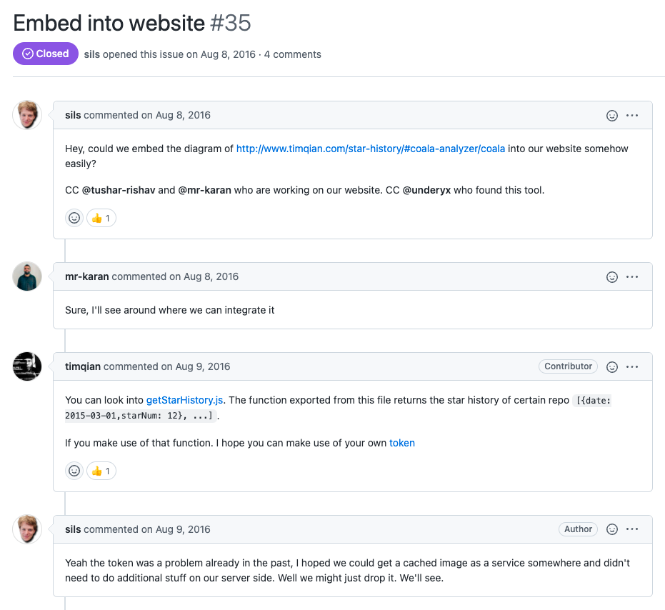Toggle thumbs up reaction on timqian's comment
The image size is (665, 610).
(x=101, y=471)
